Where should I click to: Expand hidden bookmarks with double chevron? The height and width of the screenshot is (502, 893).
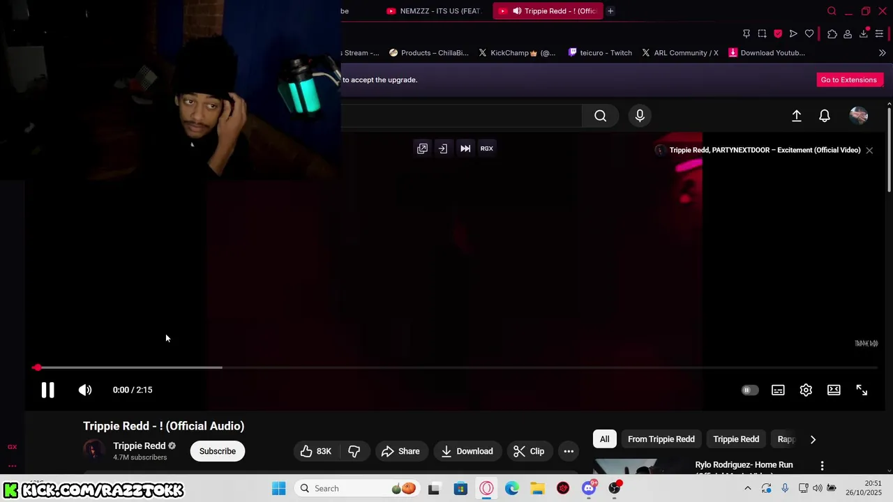coord(882,53)
